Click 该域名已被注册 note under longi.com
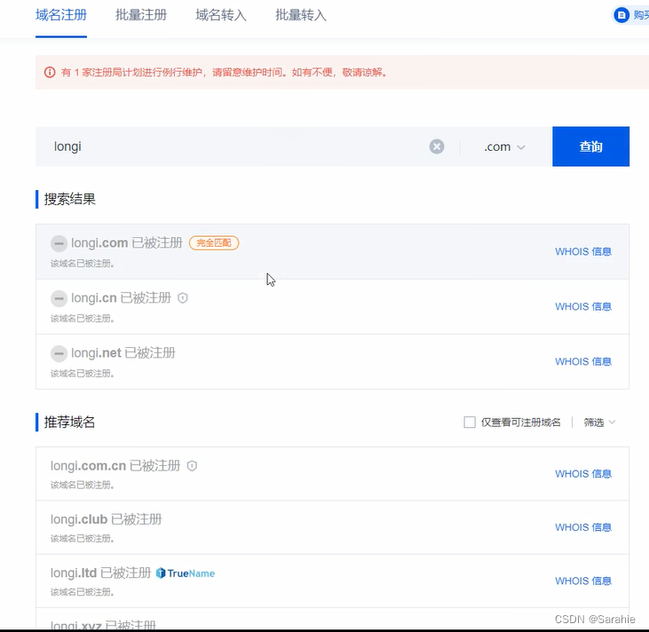The height and width of the screenshot is (632, 649). click(x=83, y=264)
